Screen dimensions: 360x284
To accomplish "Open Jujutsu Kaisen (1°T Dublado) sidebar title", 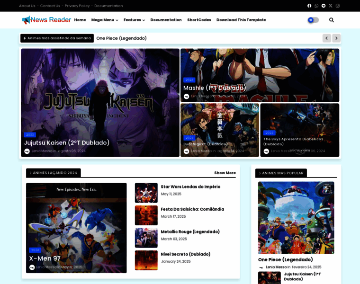I will point(302,276).
